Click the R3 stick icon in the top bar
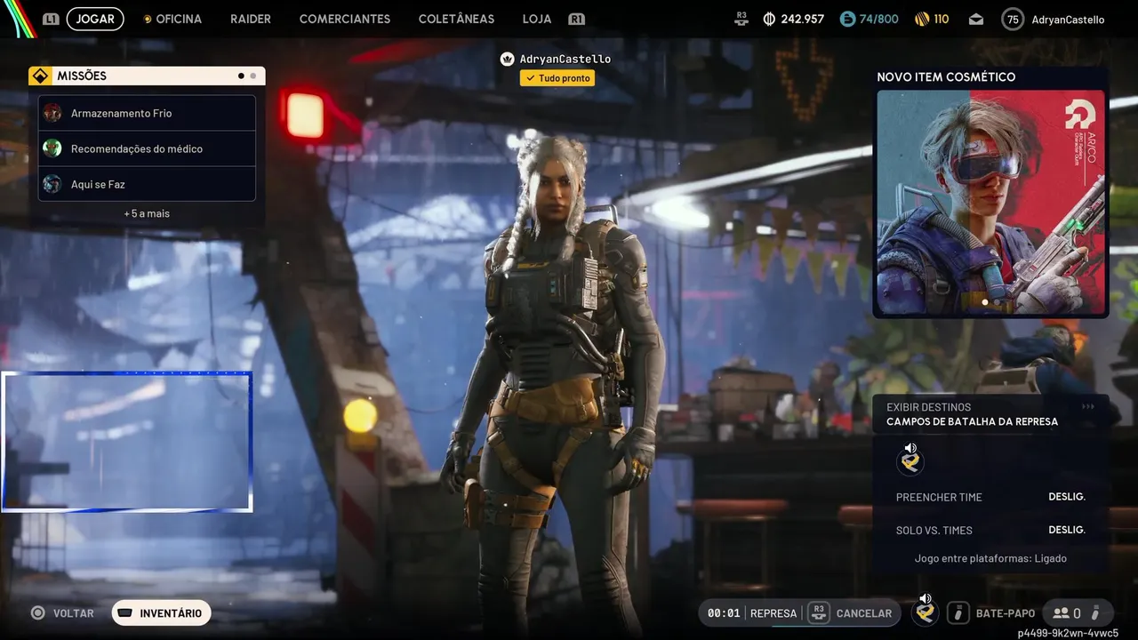This screenshot has width=1138, height=640. 742,19
